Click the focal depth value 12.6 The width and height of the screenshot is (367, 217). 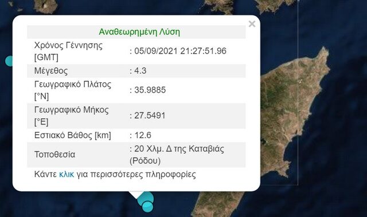pos(143,135)
